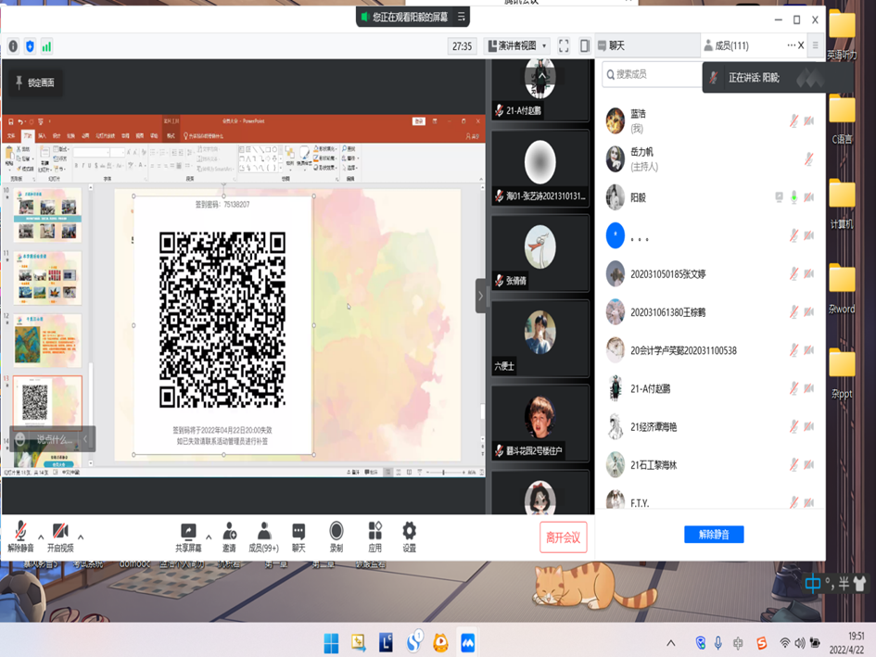Click the meeting info icon
Screen dimensions: 876x657
tap(13, 46)
